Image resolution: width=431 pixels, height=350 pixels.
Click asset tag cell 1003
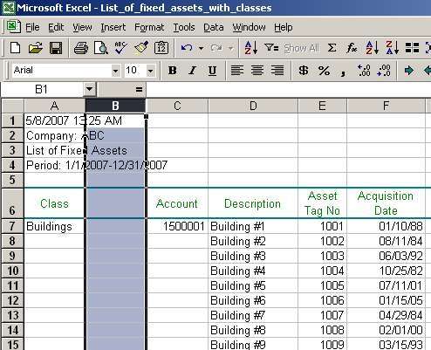pos(322,256)
